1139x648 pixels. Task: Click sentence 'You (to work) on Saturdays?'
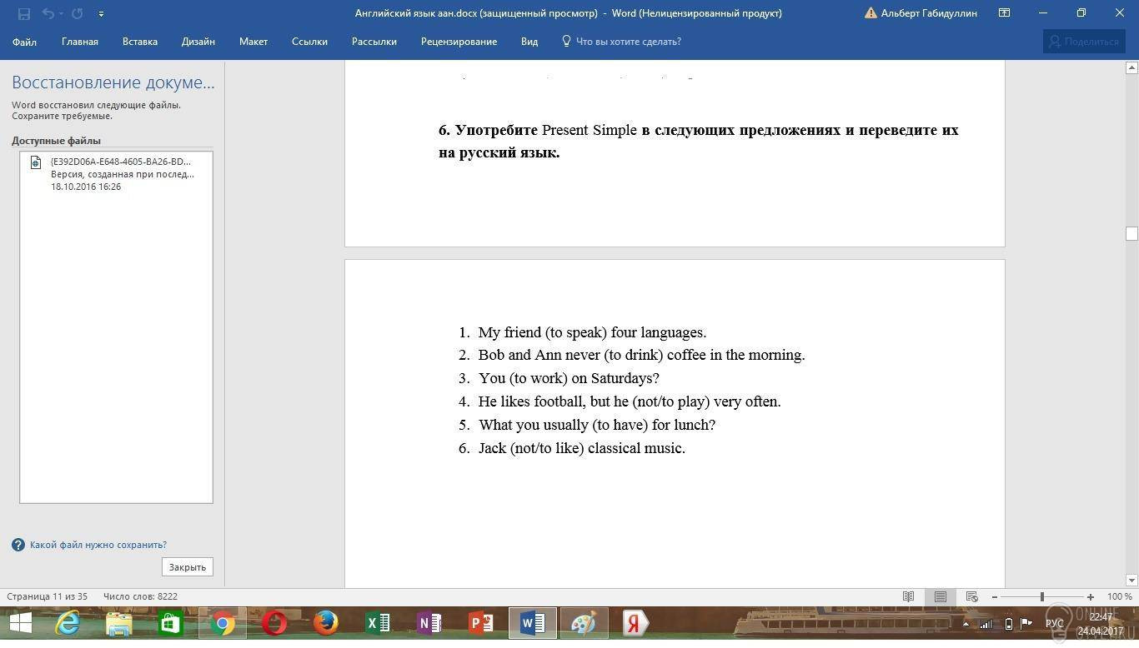[x=569, y=378]
